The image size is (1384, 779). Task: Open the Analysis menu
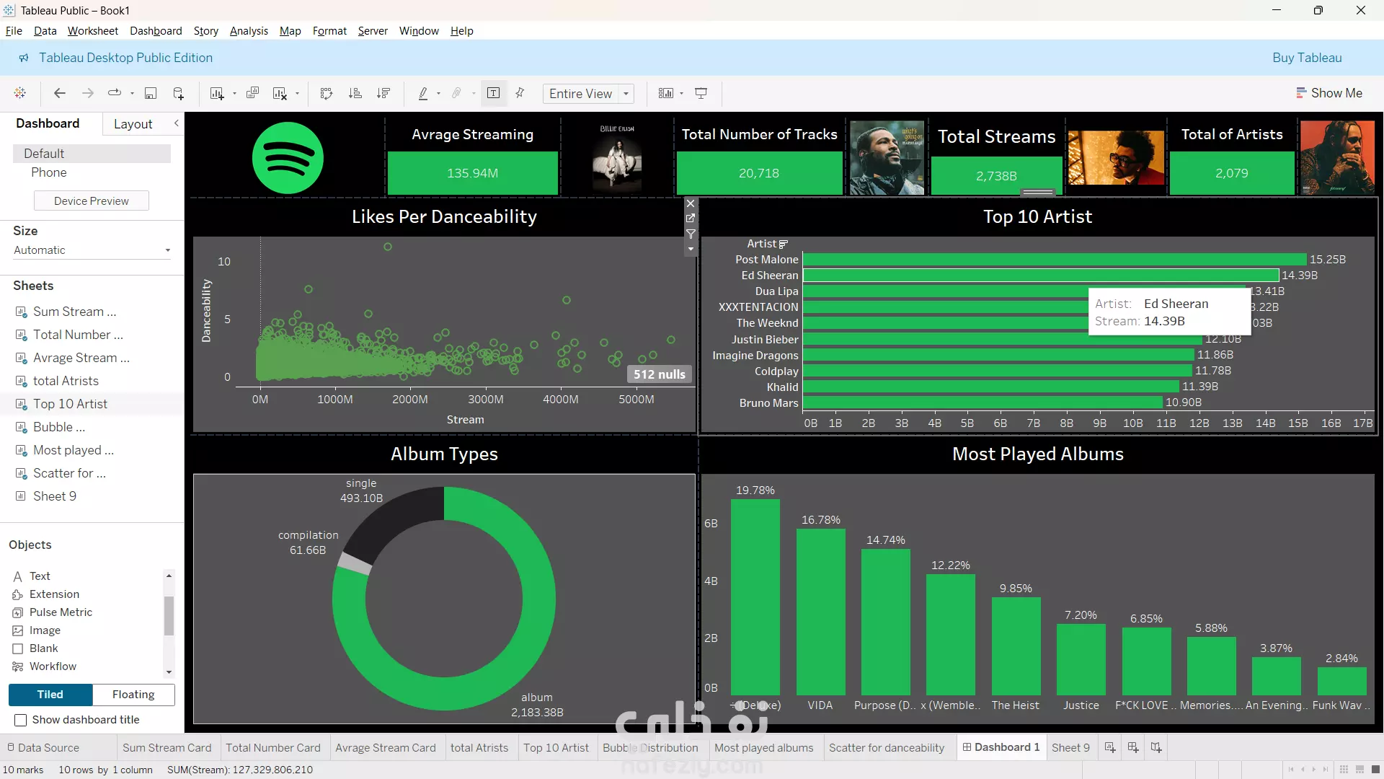point(249,31)
